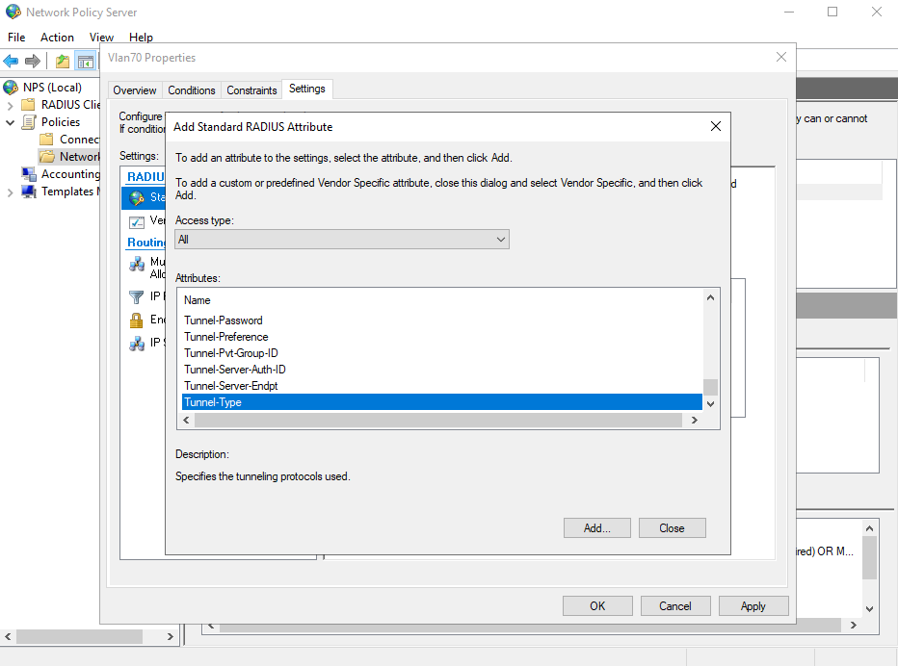Select the Tunnel-Type attribute row
This screenshot has width=898, height=666.
pos(441,402)
